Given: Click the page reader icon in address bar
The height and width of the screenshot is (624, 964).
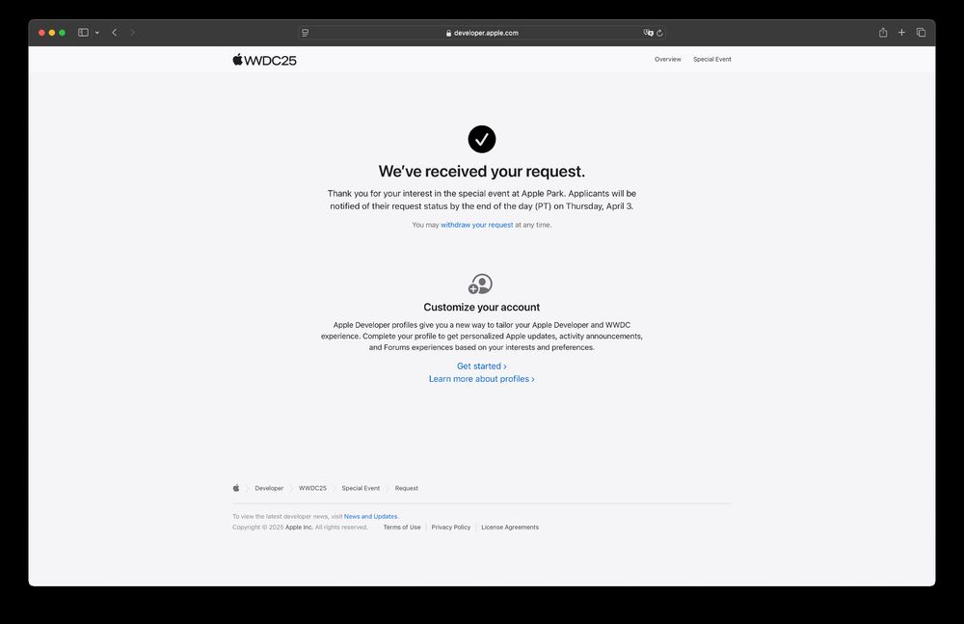Looking at the screenshot, I should [305, 33].
